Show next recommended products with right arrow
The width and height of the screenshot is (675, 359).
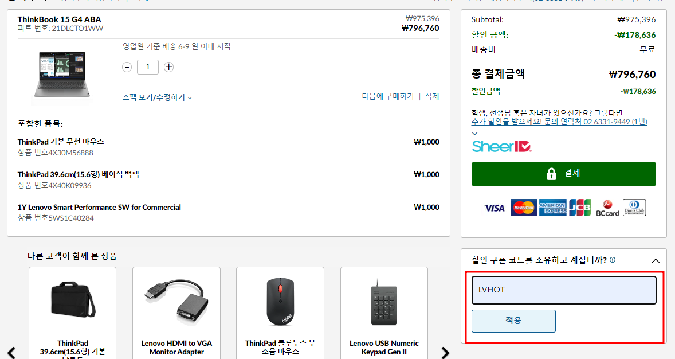pos(445,353)
